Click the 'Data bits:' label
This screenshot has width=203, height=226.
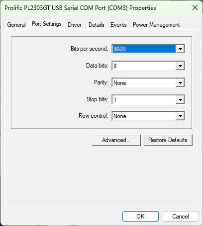97,66
